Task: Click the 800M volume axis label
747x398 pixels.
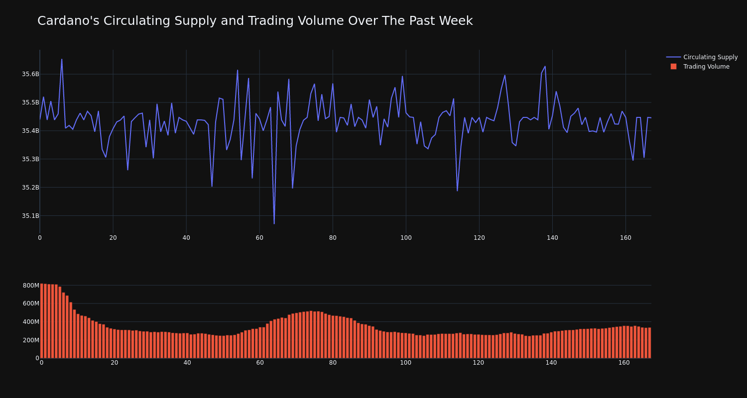Action: pos(30,286)
